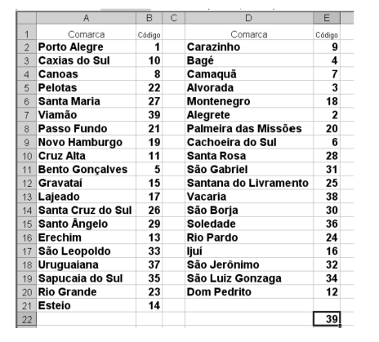Click the Porto Alegre cell
This screenshot has height=342, width=379.
(x=86, y=47)
